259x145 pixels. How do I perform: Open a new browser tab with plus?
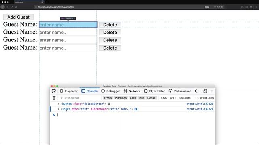coord(47,2)
